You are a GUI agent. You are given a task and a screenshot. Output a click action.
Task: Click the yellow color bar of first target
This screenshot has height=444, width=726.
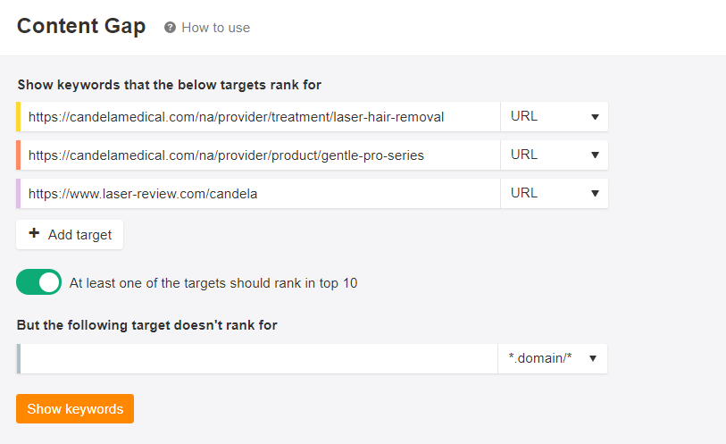pyautogui.click(x=18, y=116)
